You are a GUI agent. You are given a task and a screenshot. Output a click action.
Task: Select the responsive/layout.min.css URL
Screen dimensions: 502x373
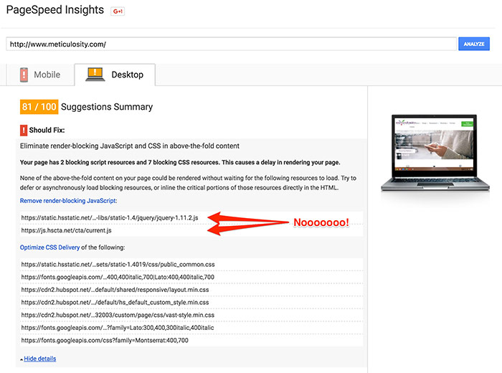point(115,290)
